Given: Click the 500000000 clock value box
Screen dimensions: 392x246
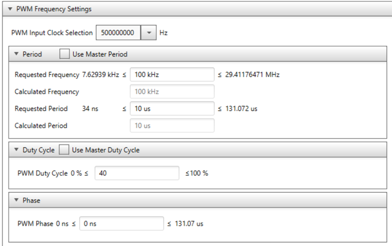Looking at the screenshot, I should point(118,33).
